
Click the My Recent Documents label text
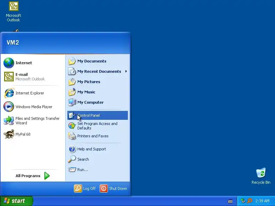pos(99,71)
